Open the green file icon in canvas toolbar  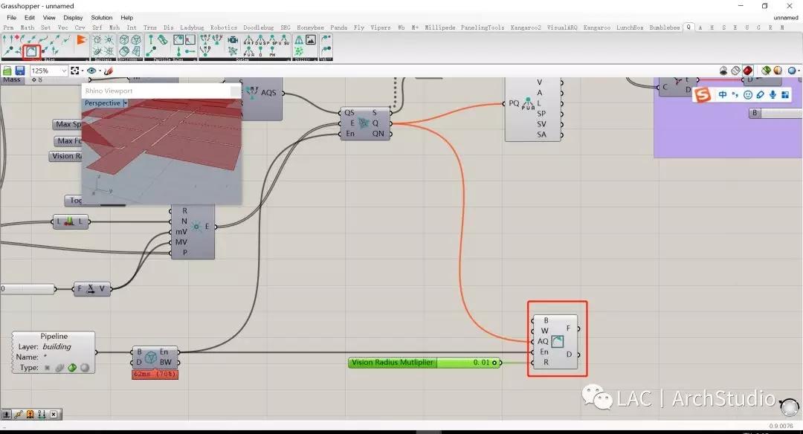7,71
